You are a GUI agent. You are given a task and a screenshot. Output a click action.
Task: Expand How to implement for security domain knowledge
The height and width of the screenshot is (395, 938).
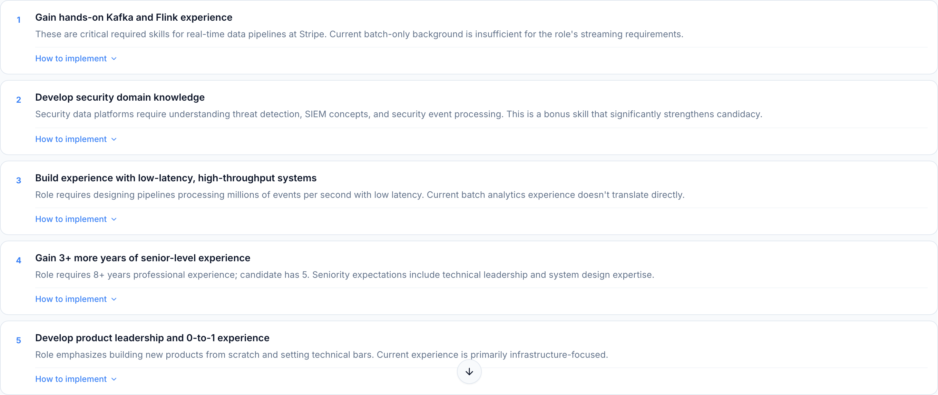71,139
